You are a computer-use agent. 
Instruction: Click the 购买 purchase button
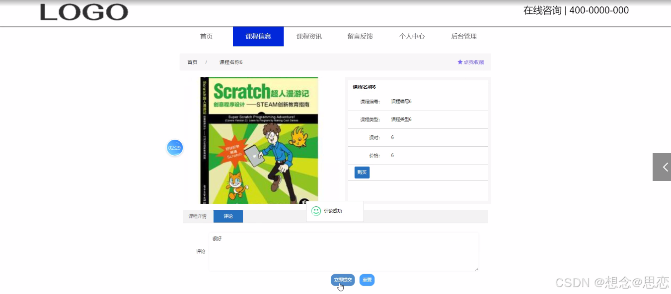[x=362, y=173]
